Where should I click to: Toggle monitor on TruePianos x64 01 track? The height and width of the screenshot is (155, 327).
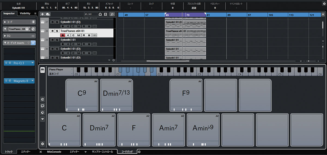point(68,35)
